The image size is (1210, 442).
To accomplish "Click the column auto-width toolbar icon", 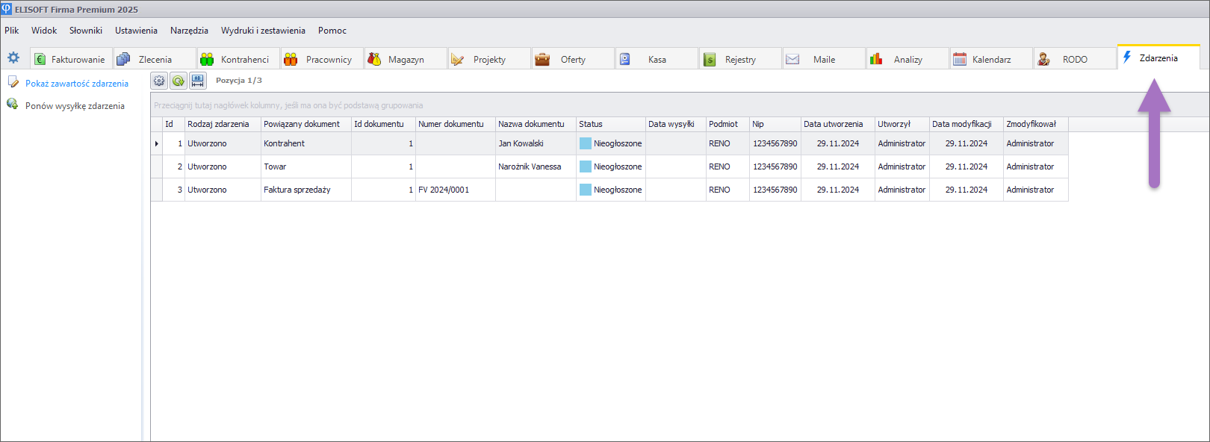I will [198, 81].
